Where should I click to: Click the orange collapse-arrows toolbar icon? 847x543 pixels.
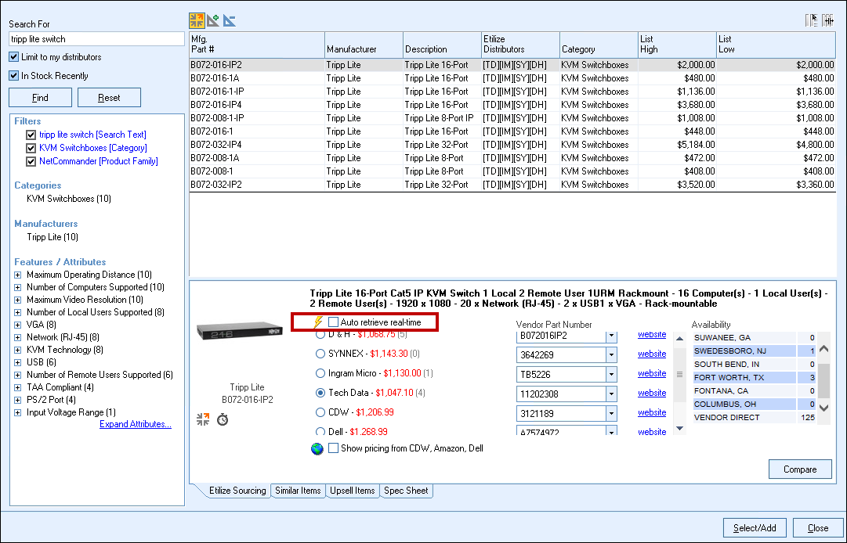(x=197, y=20)
